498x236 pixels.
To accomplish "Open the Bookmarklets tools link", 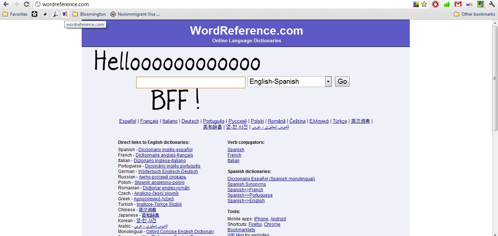I will (x=241, y=230).
